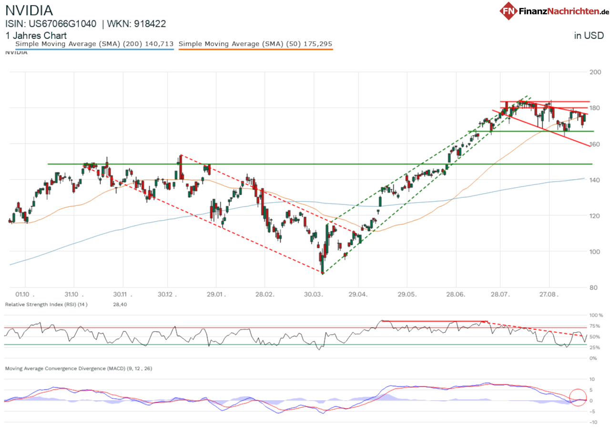Click the 200 price axis label

595,72
